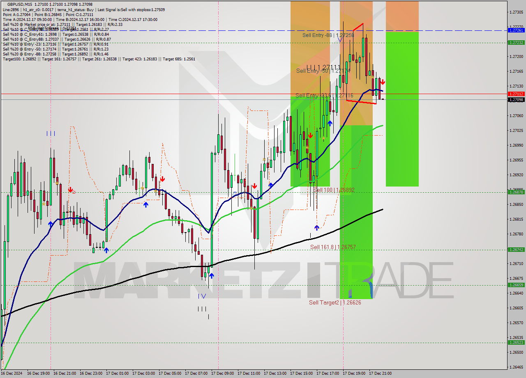Click the blue buy arrow near 16 Dec 21:00
Image resolution: width=526 pixels, height=378 pixels.
click(x=51, y=224)
